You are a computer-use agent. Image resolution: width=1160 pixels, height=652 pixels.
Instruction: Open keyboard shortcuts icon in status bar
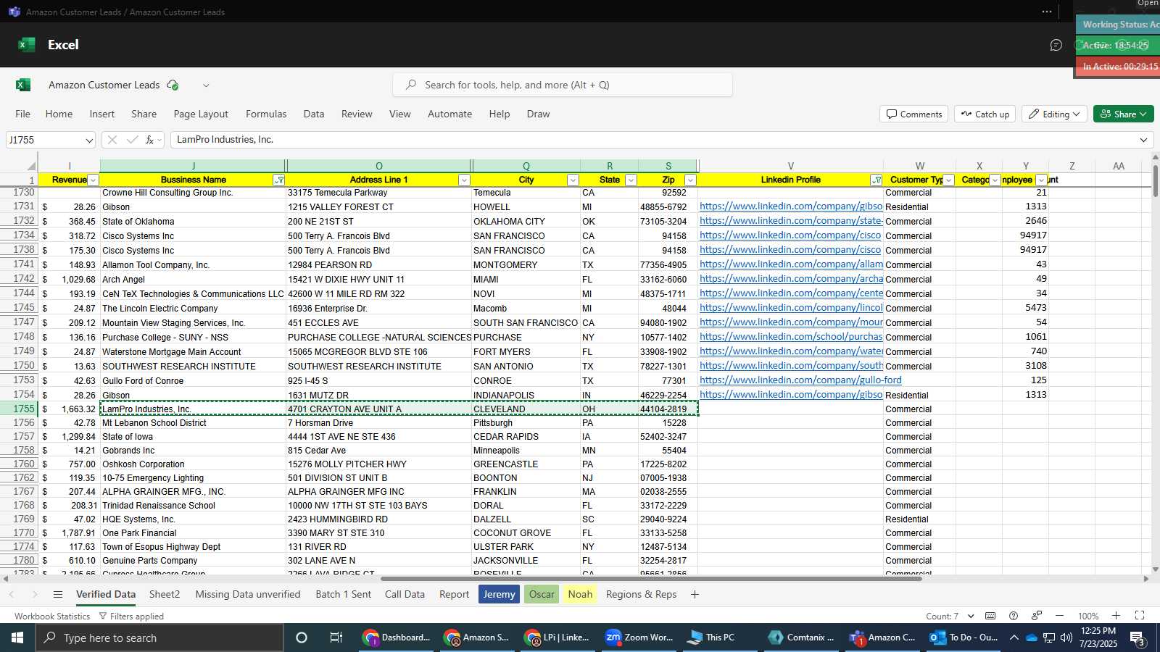990,616
